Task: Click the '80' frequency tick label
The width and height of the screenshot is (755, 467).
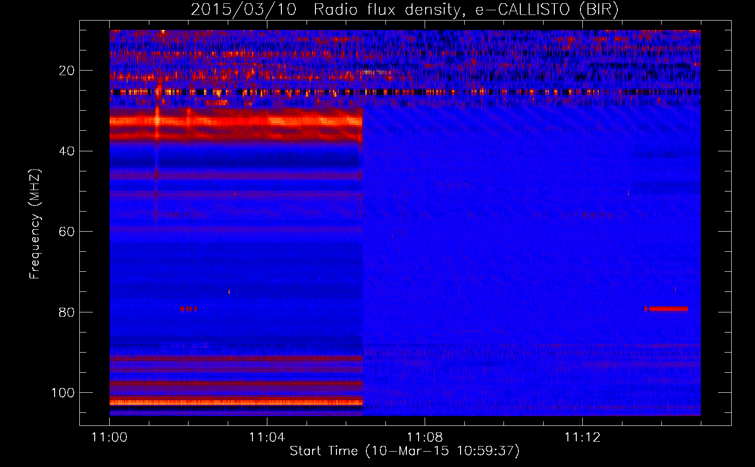Action: point(67,312)
